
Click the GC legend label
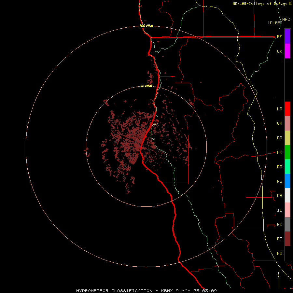pyautogui.click(x=279, y=225)
